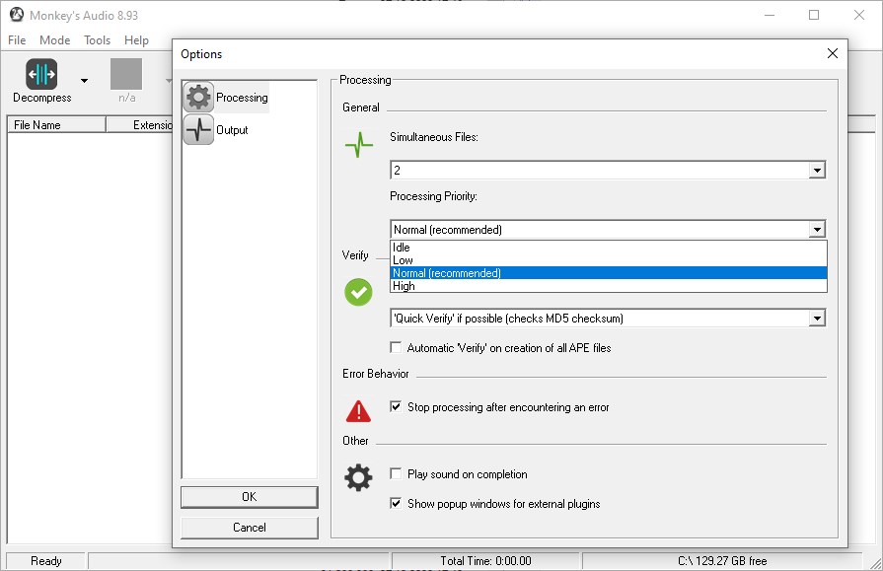Select Idle processing priority option
Viewport: 883px width, 571px height.
coord(402,248)
